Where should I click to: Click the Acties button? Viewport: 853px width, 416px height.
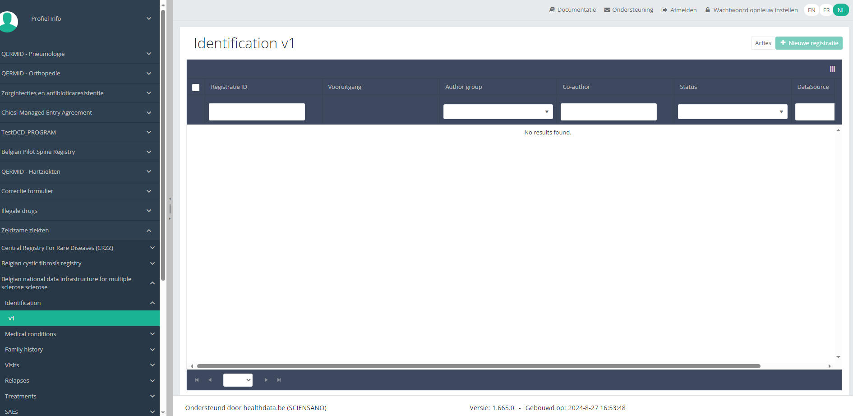[763, 43]
